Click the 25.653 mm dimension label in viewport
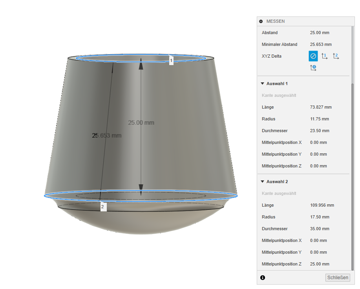 [107, 136]
